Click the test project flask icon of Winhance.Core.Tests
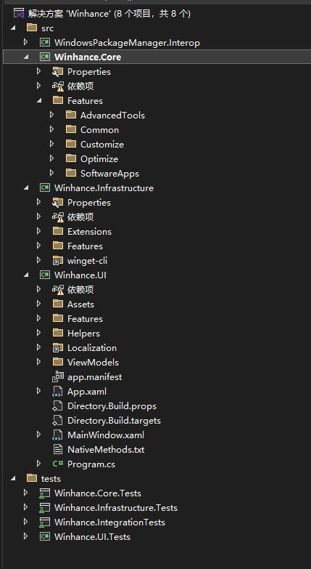 (45, 493)
